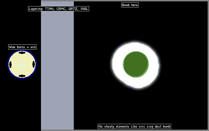
Task: Select the left black oval in wax circle
Action: pyautogui.click(x=10, y=64)
